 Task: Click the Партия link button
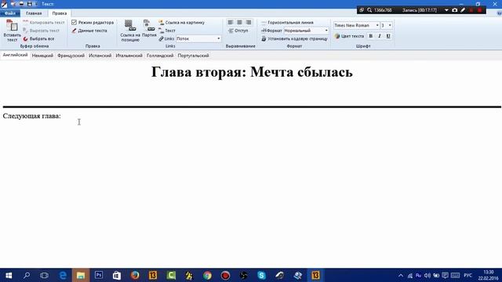coord(149,29)
